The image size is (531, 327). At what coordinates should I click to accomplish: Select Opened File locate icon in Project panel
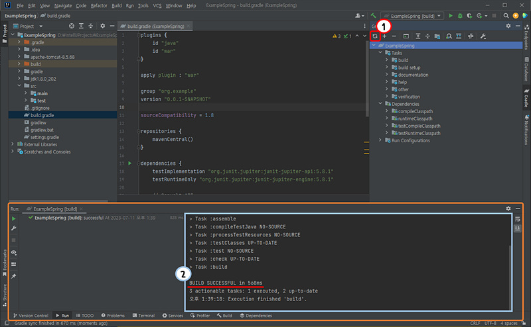click(x=72, y=26)
